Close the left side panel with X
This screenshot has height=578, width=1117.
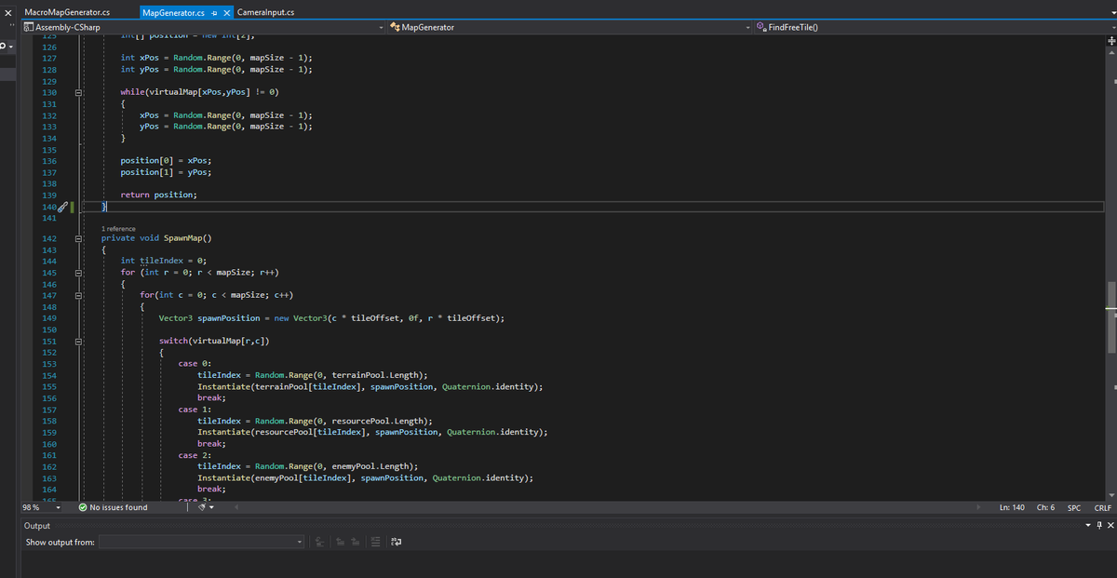tap(7, 12)
